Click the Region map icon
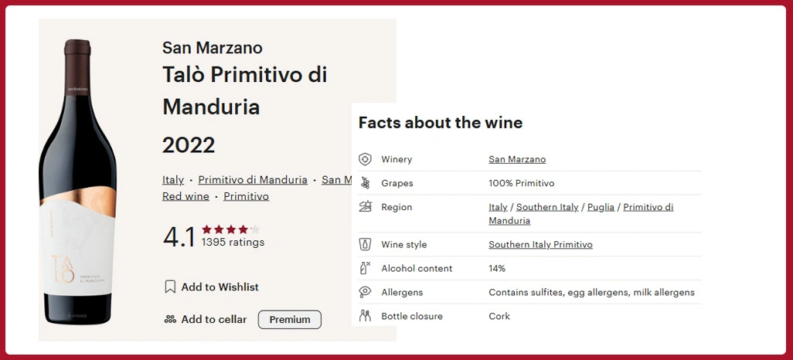Image resolution: width=793 pixels, height=360 pixels. (366, 207)
